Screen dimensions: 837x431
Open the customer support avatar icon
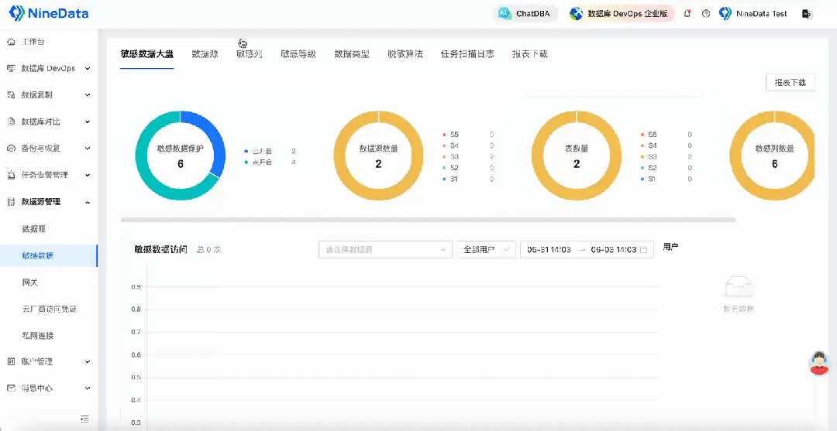click(x=819, y=364)
